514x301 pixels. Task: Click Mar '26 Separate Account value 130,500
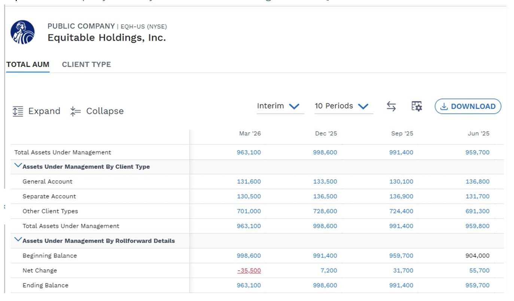pos(249,197)
